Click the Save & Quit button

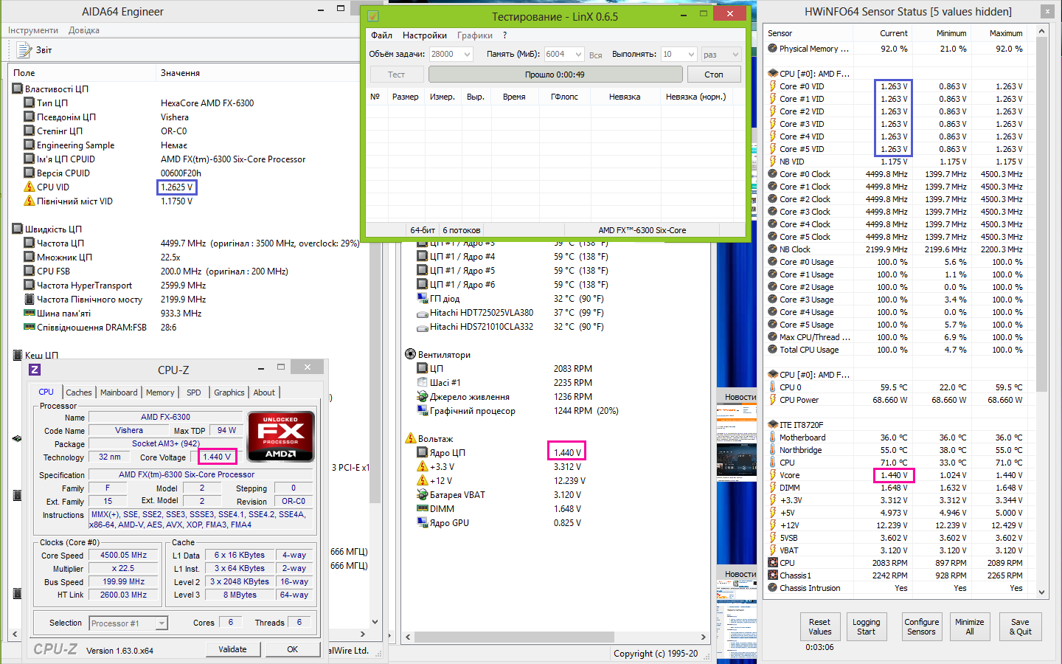pos(1020,626)
